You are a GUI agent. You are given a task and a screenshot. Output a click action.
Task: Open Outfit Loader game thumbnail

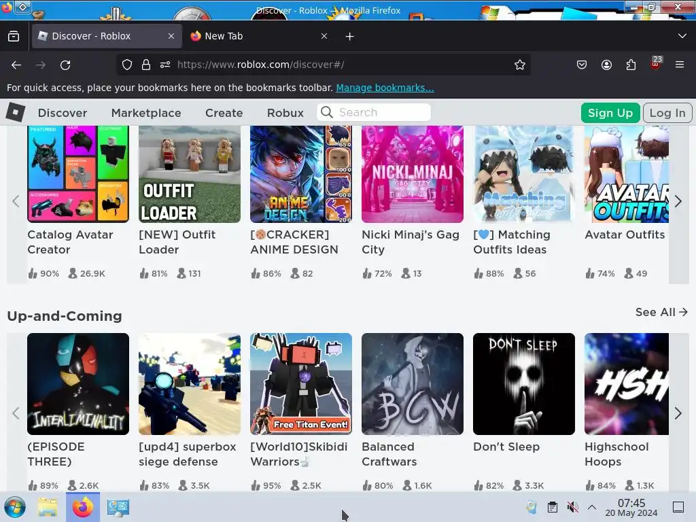(190, 174)
